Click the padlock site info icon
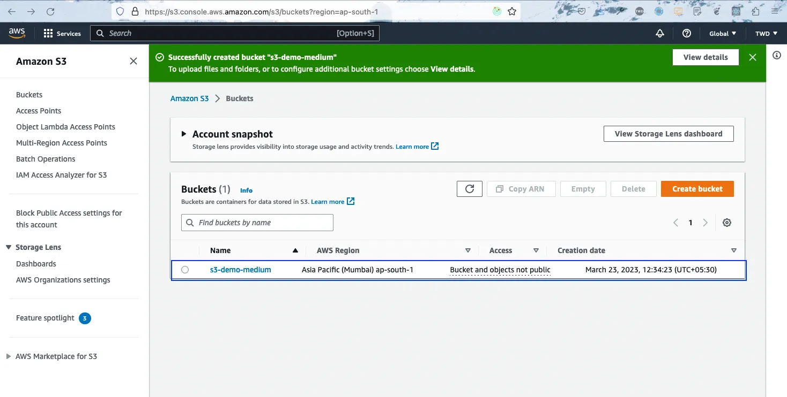This screenshot has height=397, width=787. tap(135, 11)
